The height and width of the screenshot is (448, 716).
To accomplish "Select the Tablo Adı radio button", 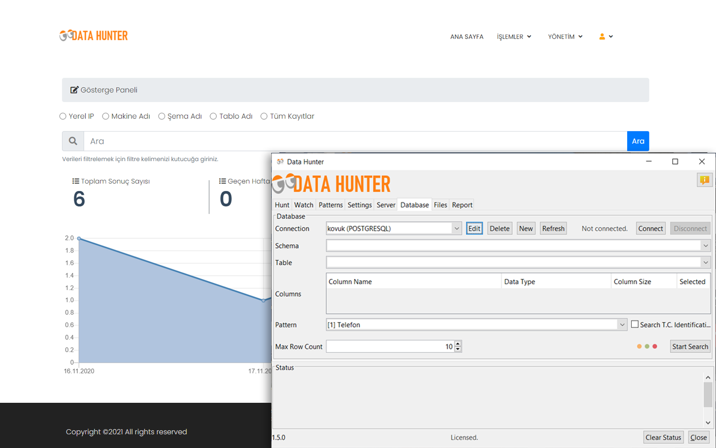I will (213, 116).
